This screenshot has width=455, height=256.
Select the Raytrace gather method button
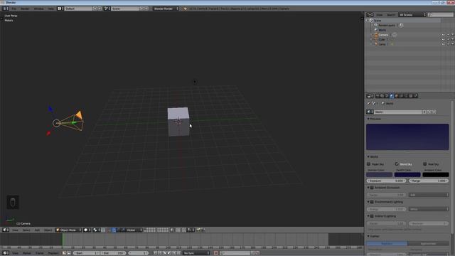(x=387, y=243)
